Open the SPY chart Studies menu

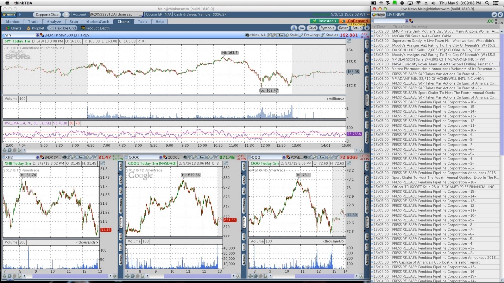tap(330, 35)
